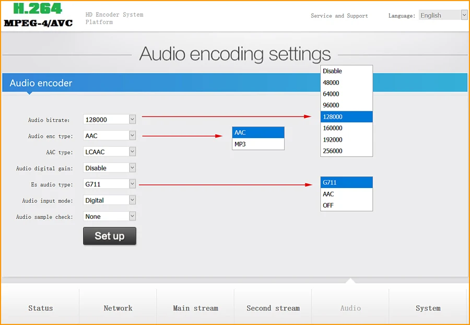
Task: Choose AAC in the Es audio list
Action: coord(347,194)
